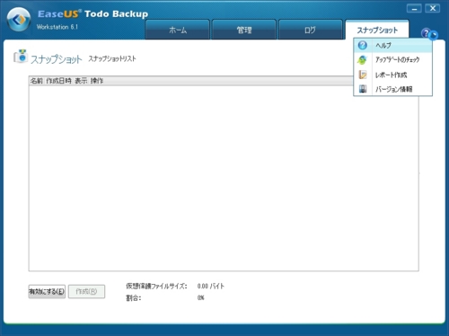Open バージョン情報 menu entry
The width and height of the screenshot is (449, 336).
(x=393, y=89)
